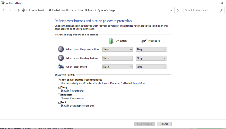Screen dimensions: 226x129
Task: Minimize the System Settings window
Action: point(204,3)
